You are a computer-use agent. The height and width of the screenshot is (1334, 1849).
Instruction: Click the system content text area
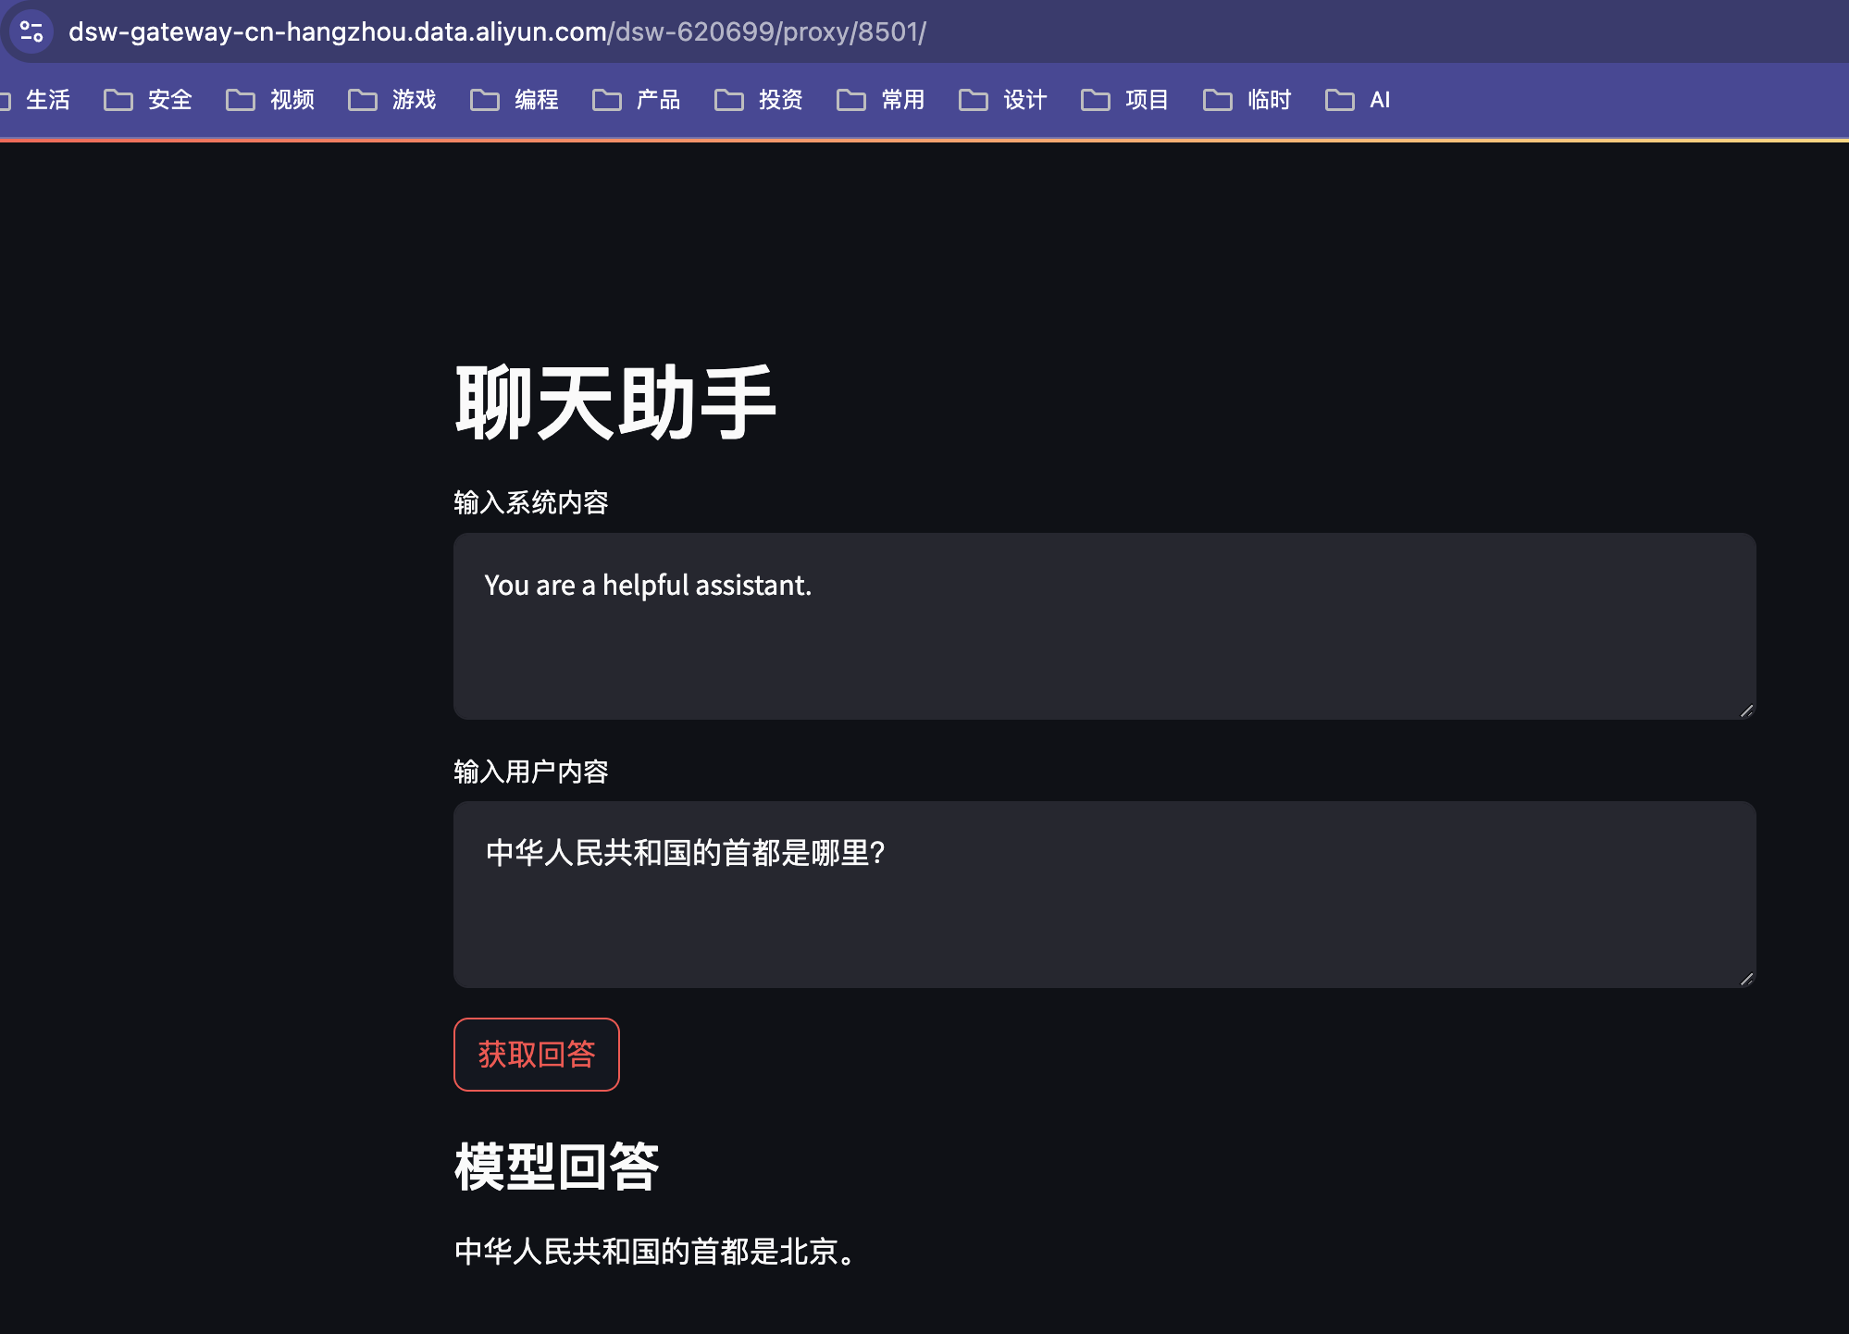tap(1103, 625)
